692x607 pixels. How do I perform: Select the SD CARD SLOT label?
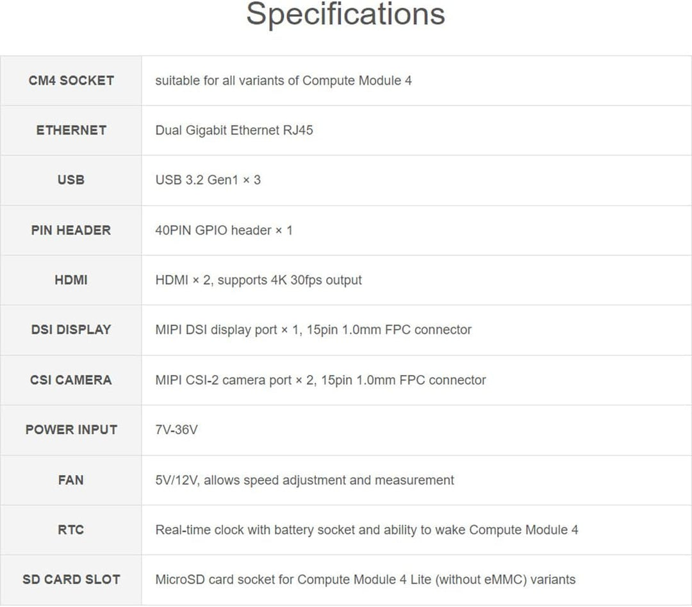point(71,579)
